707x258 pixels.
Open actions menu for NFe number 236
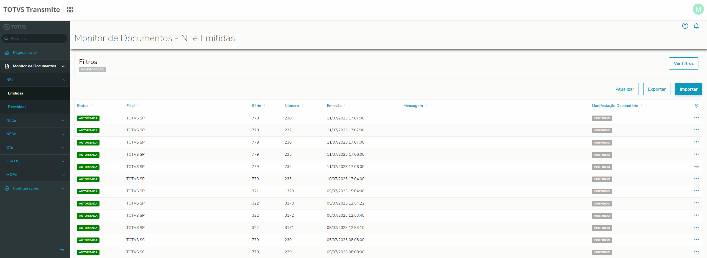click(696, 142)
